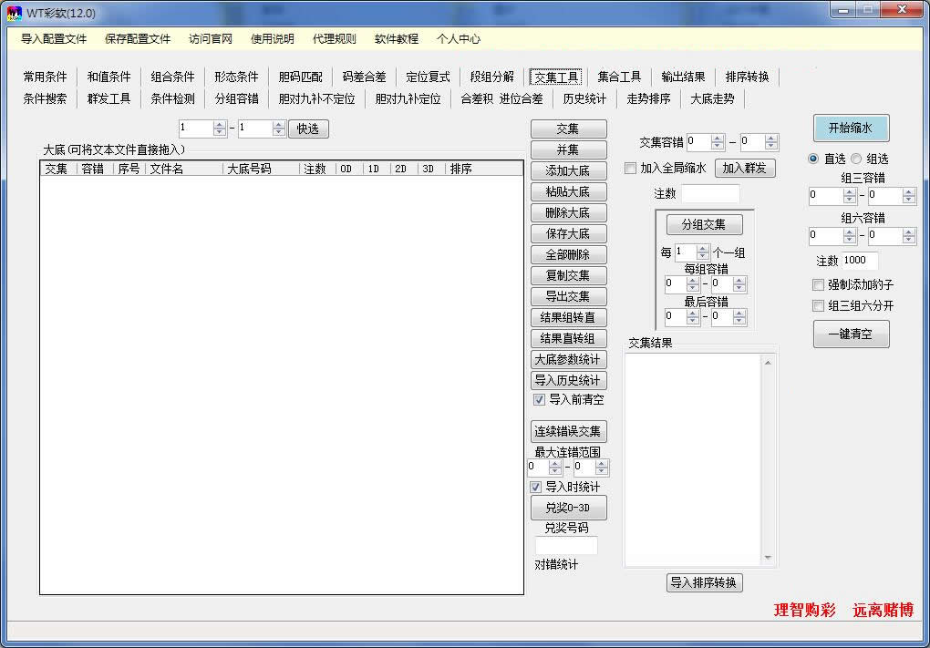Click the 交集 button
This screenshot has width=930, height=648.
click(x=568, y=129)
